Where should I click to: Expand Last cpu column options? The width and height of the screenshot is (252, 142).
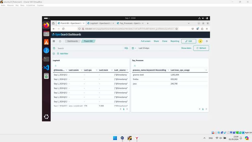click(97, 70)
